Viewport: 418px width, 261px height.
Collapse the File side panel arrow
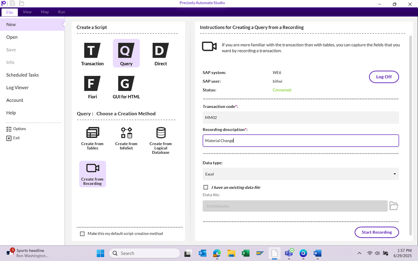click(63, 24)
